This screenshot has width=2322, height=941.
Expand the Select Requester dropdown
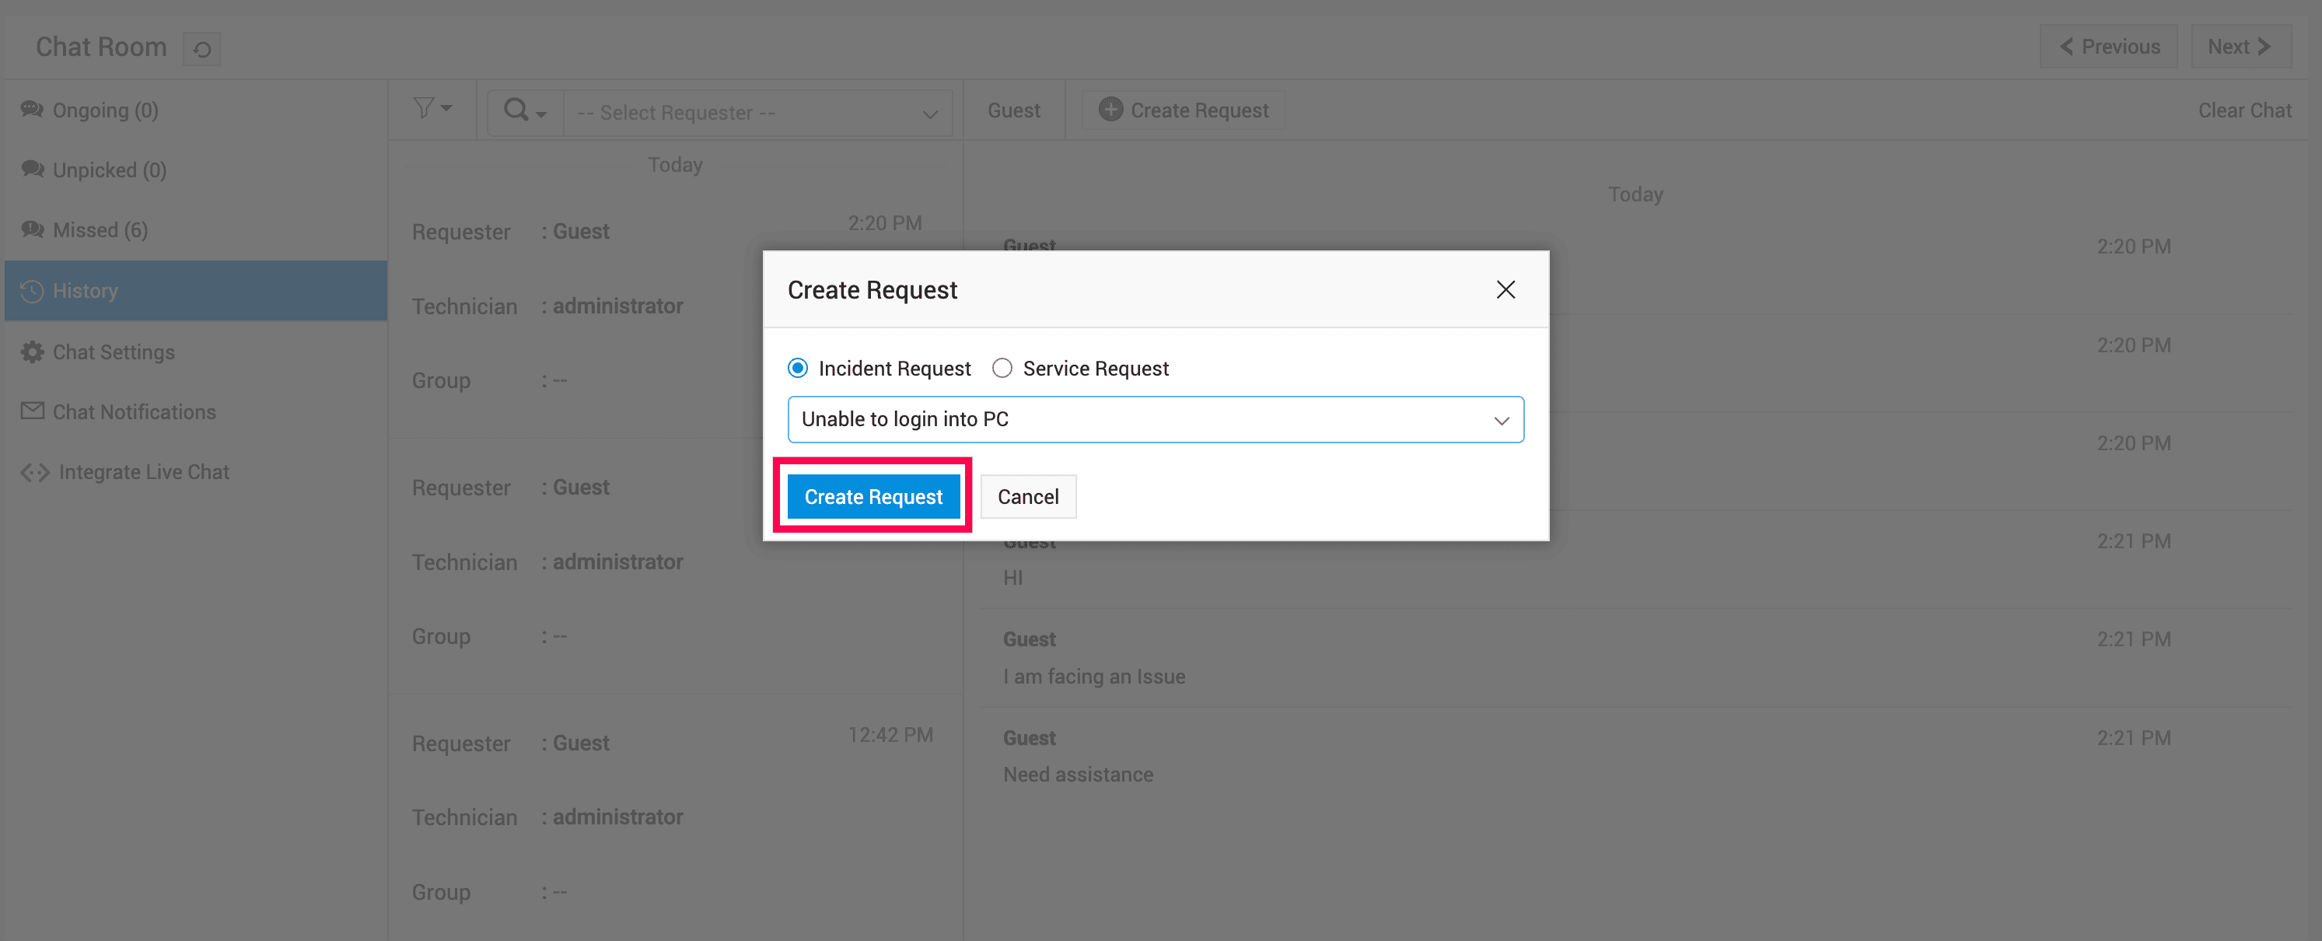(x=757, y=113)
